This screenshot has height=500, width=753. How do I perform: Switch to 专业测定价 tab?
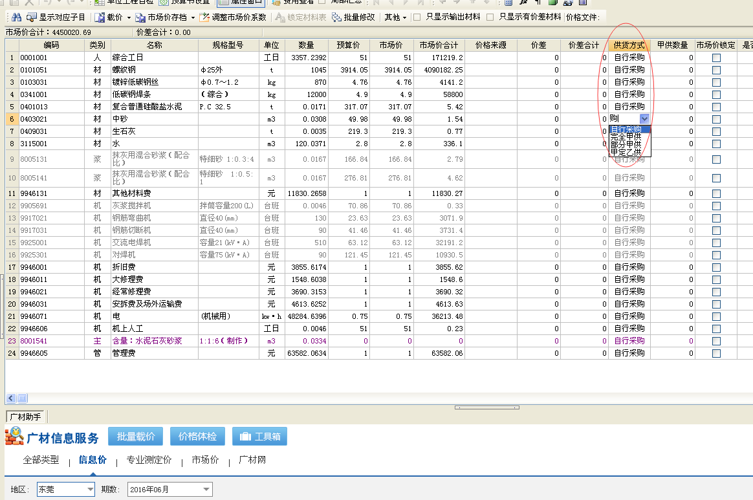pyautogui.click(x=149, y=460)
